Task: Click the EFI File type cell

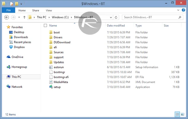Action: pyautogui.click(x=140, y=77)
